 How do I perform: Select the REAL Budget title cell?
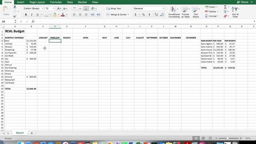(x=15, y=31)
